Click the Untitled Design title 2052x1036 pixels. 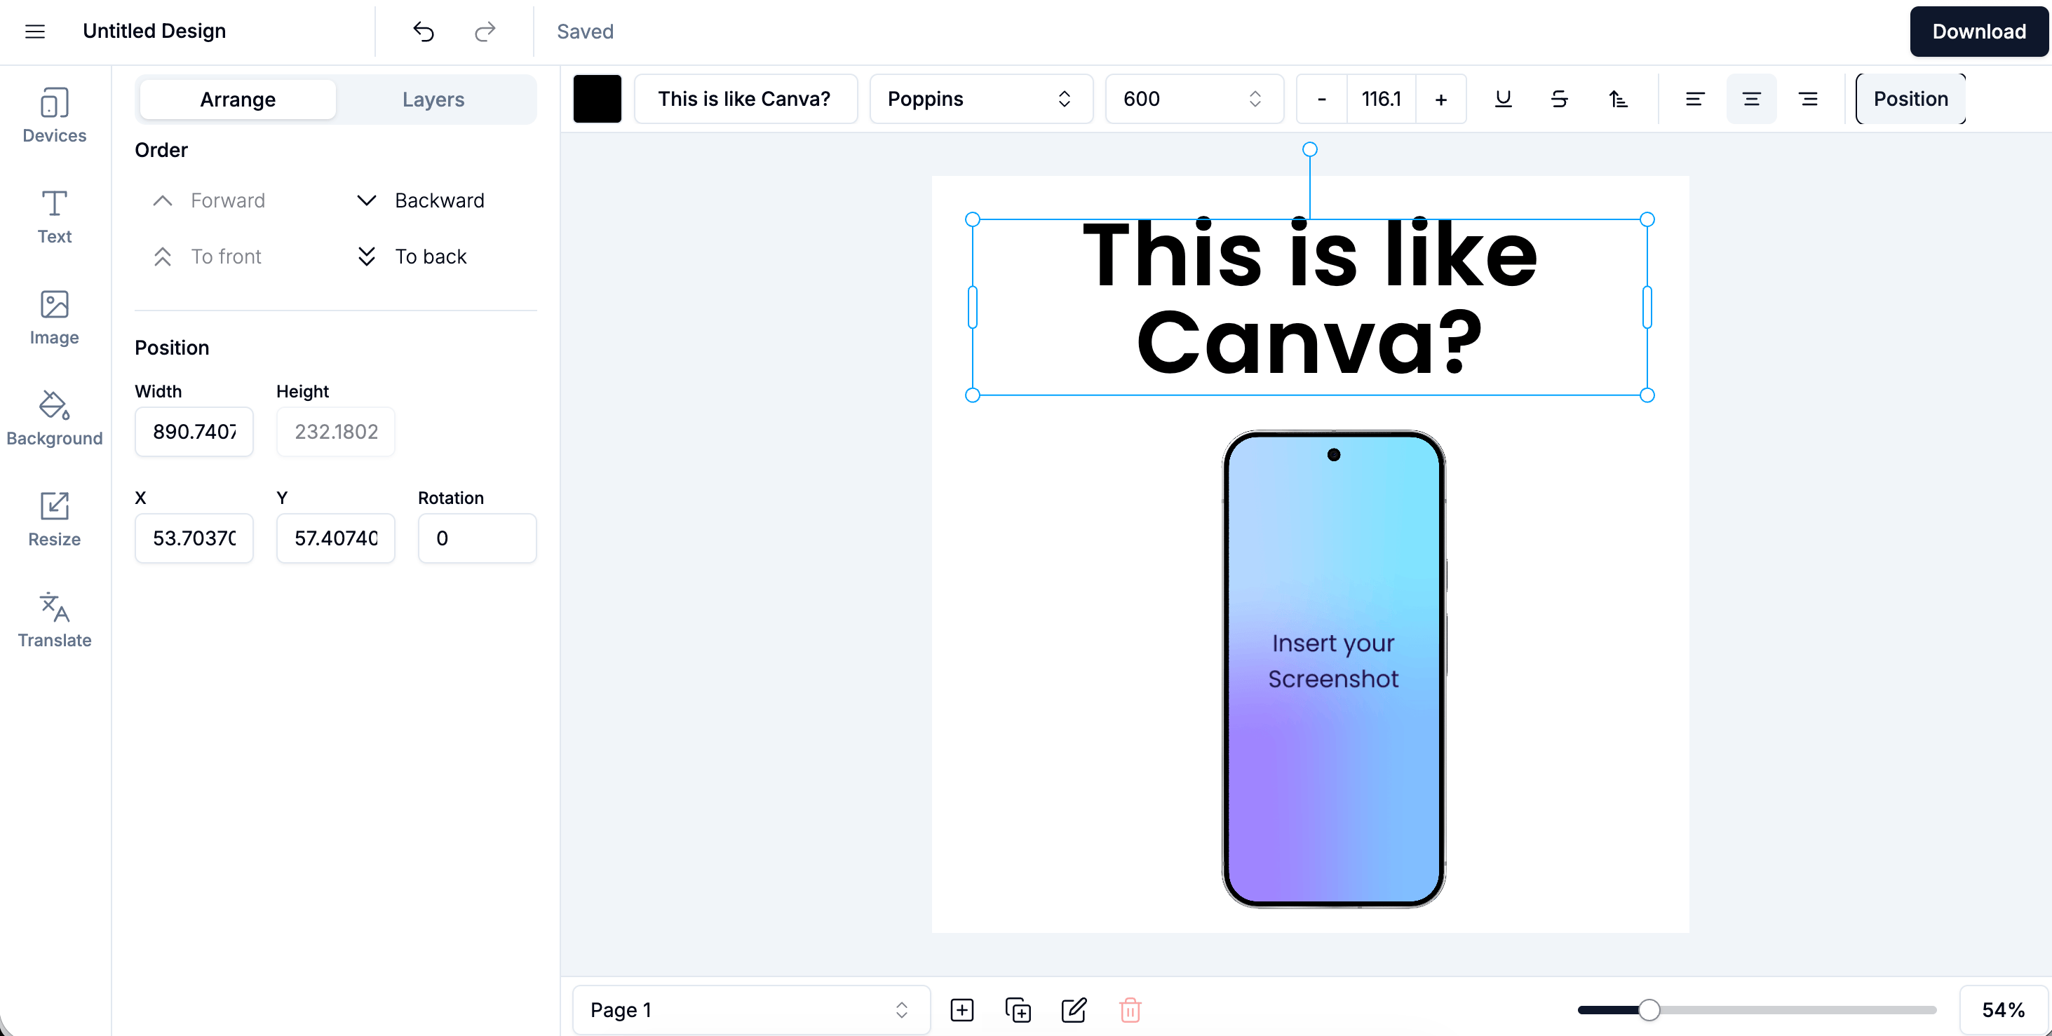click(x=154, y=31)
